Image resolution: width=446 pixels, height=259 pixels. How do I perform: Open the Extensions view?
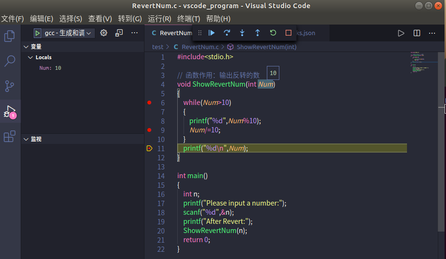(x=10, y=136)
